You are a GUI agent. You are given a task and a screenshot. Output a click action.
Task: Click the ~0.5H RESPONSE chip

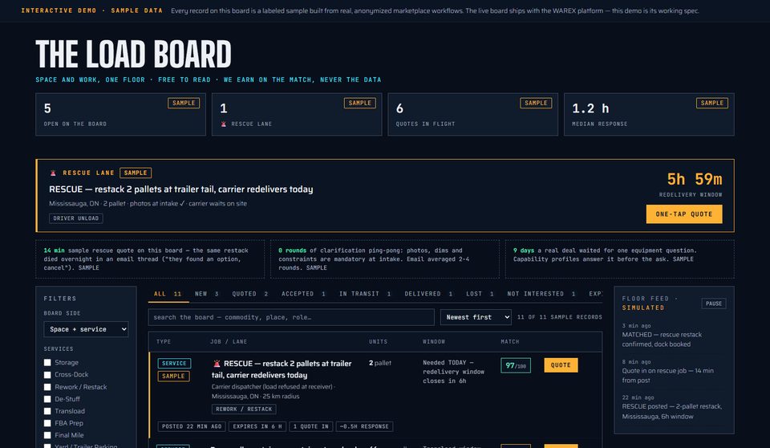pos(364,427)
